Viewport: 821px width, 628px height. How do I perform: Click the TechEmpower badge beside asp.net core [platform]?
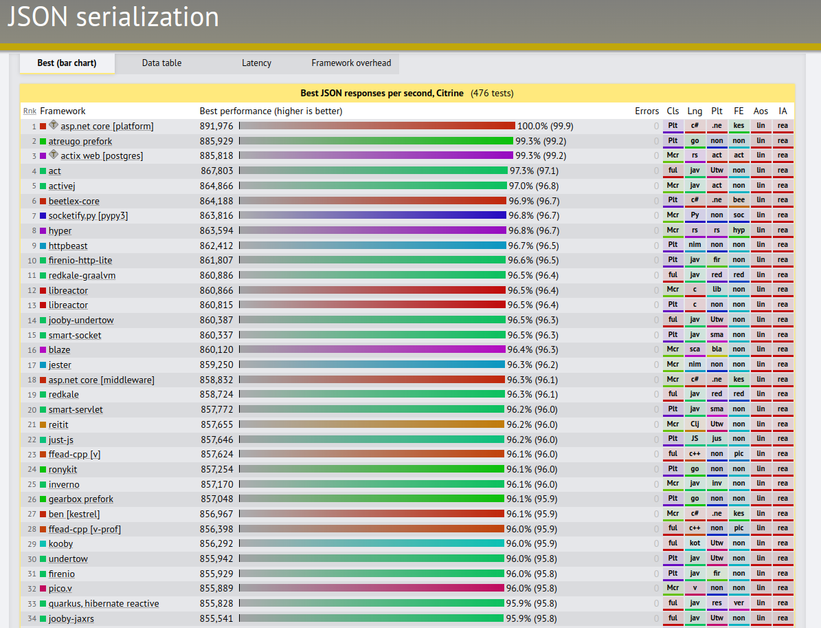coord(54,126)
